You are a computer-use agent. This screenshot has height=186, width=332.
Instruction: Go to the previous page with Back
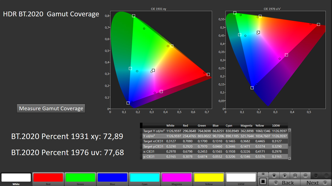click(x=285, y=183)
